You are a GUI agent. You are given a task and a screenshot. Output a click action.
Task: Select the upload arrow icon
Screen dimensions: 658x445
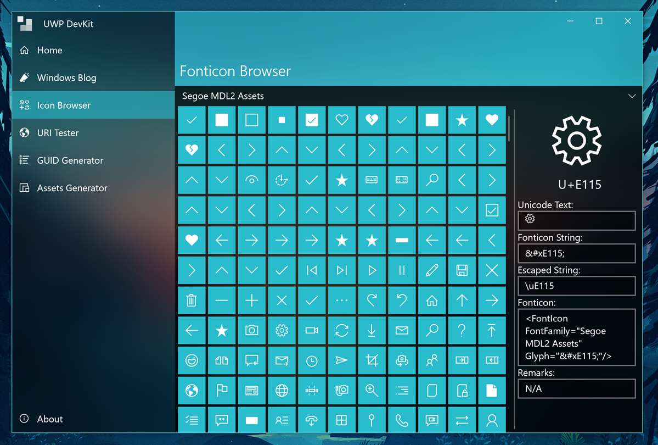(x=492, y=330)
